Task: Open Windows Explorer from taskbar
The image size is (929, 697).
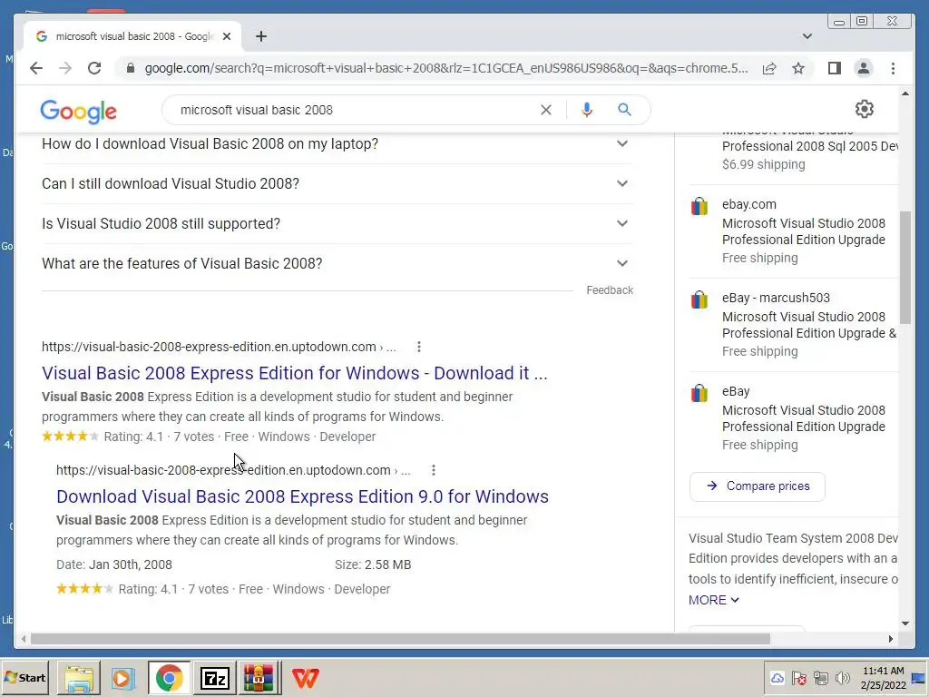Action: pyautogui.click(x=79, y=678)
